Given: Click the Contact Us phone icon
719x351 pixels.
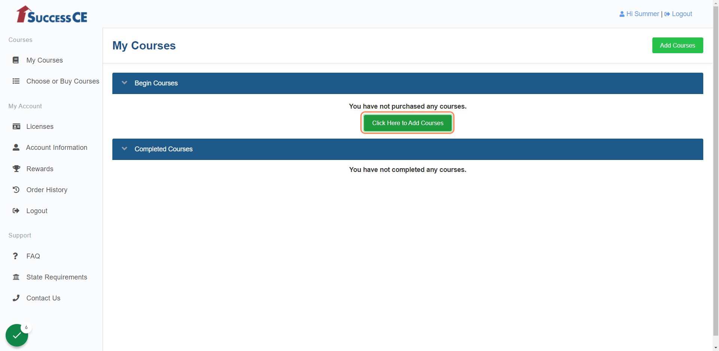Looking at the screenshot, I should click(x=16, y=298).
